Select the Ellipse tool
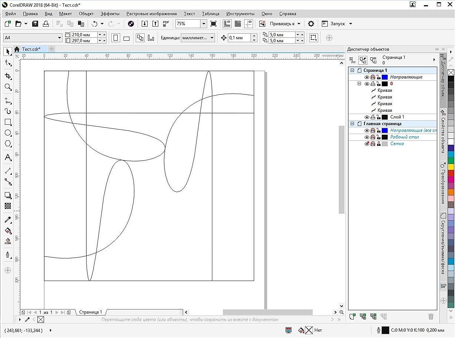Viewport: 455px width, 338px height. pos(7,133)
